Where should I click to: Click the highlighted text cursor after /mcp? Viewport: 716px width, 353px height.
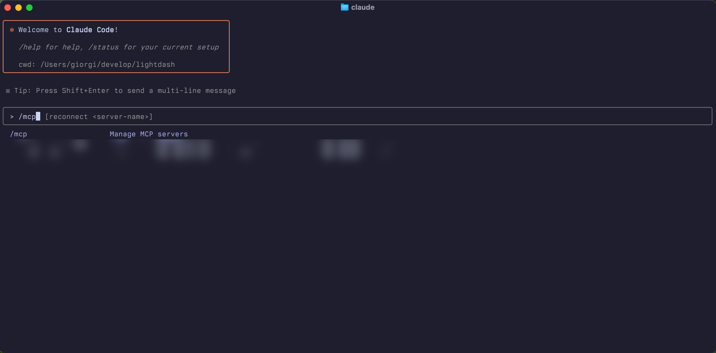click(x=38, y=116)
